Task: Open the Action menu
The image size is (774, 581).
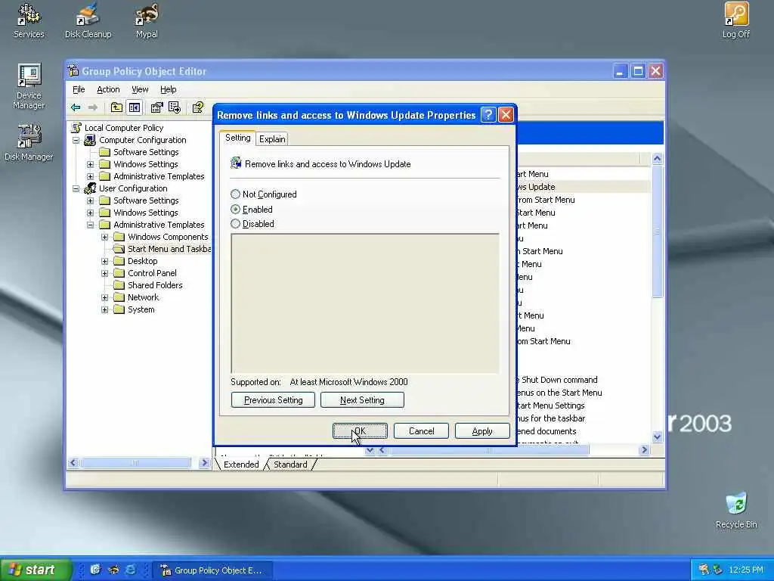Action: click(x=108, y=89)
